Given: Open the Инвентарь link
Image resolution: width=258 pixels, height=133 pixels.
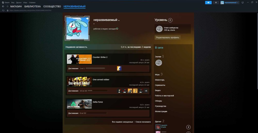Looking at the screenshot, I should pyautogui.click(x=160, y=80).
